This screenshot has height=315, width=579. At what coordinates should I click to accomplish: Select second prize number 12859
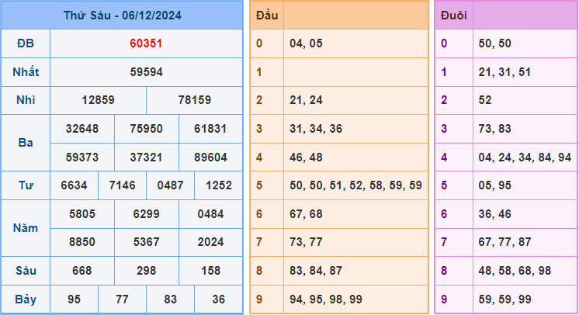tap(98, 101)
